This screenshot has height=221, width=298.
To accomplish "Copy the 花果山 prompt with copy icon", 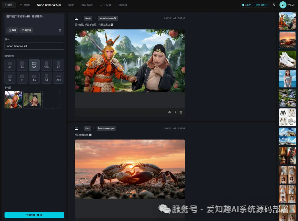I will click(112, 25).
